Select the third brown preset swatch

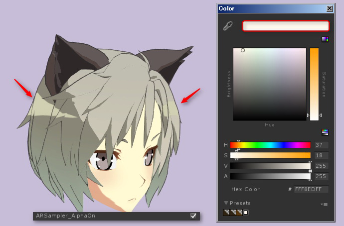[x=239, y=213]
